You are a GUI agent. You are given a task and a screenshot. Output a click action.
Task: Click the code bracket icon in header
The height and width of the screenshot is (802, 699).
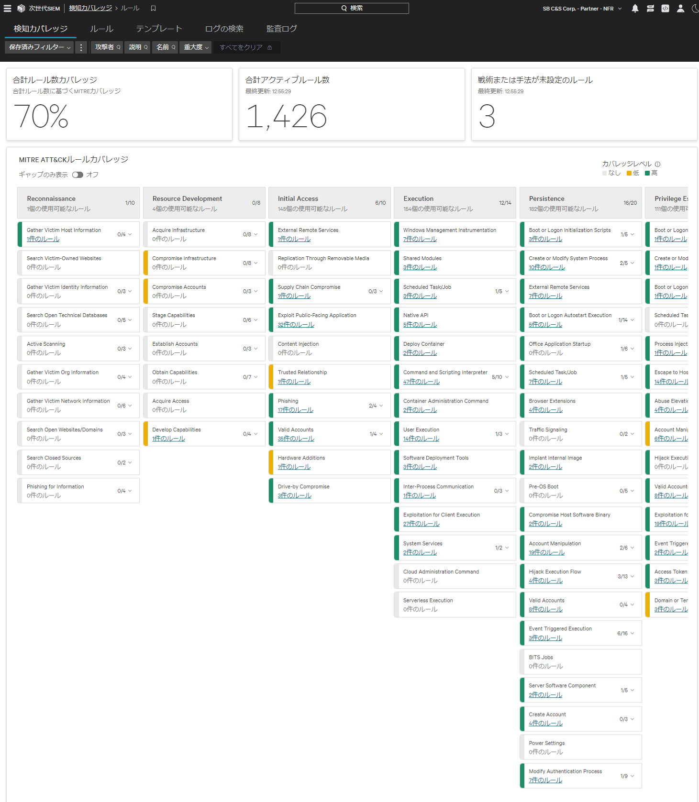[665, 9]
